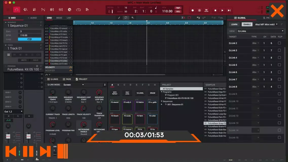Click the ERASE button
Screen dimensions: 288x162
pyautogui.click(x=152, y=93)
